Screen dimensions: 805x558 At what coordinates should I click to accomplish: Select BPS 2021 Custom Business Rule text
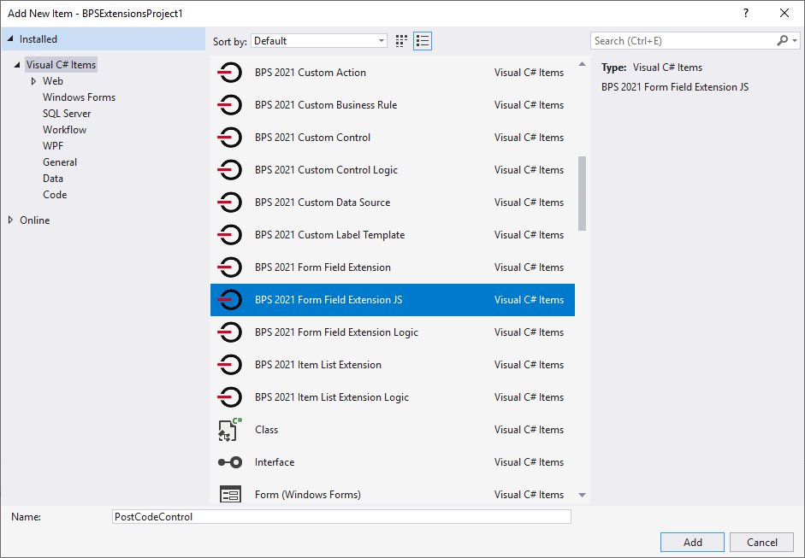coord(326,104)
